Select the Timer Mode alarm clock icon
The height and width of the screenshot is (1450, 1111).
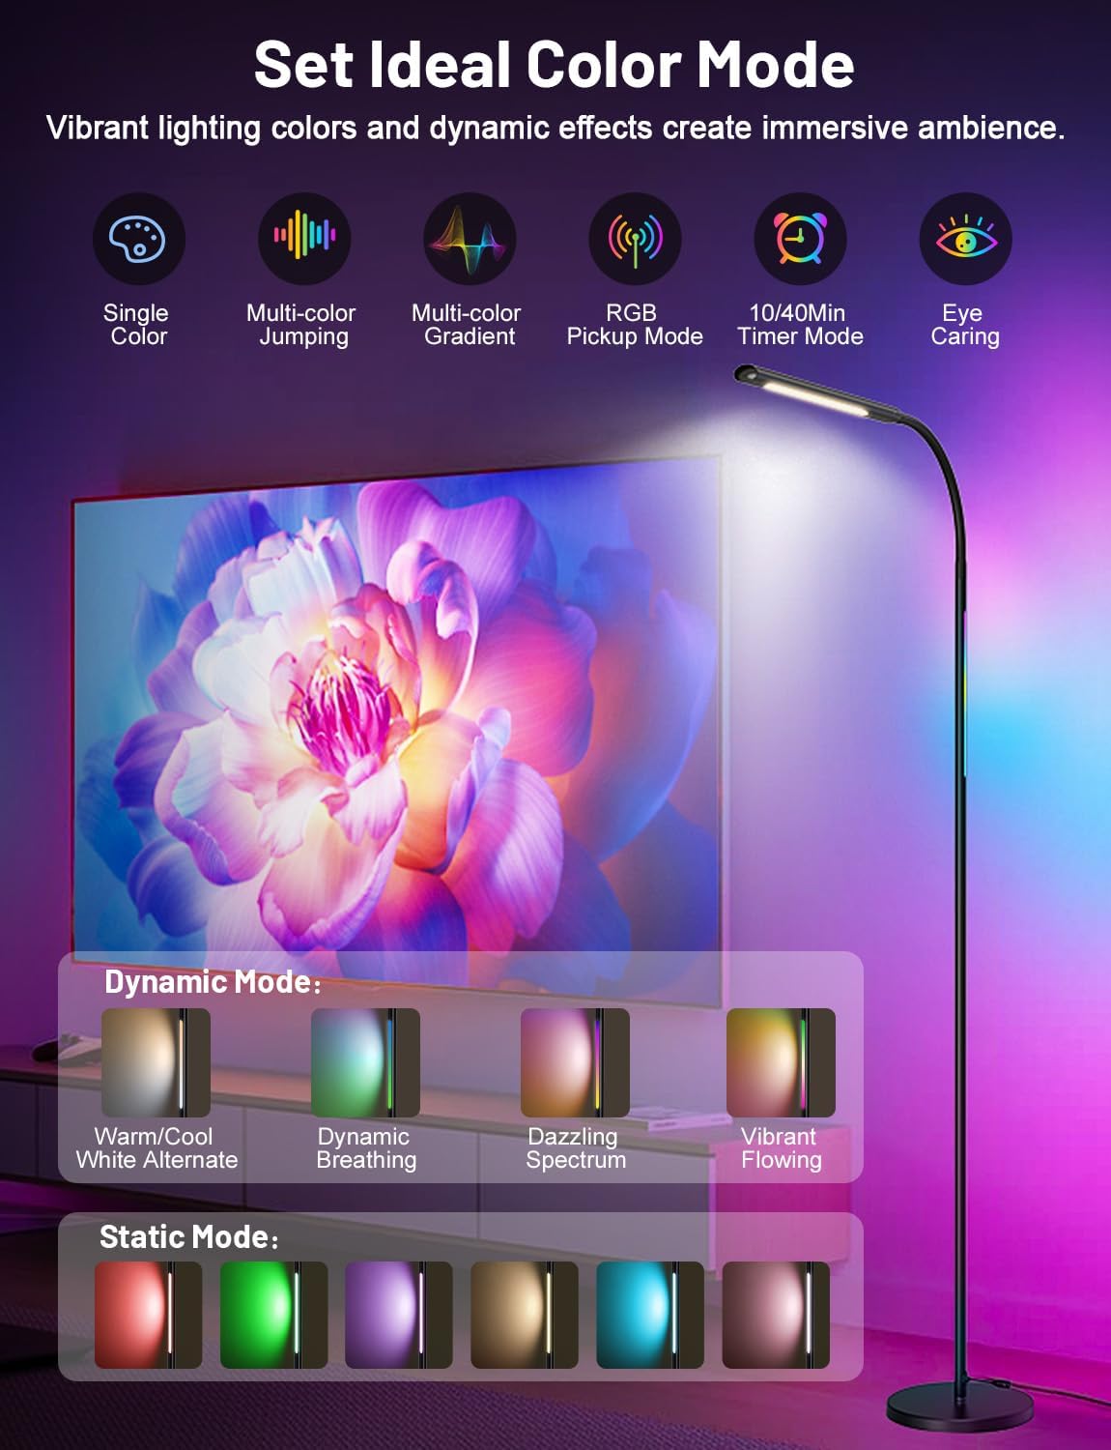pyautogui.click(x=800, y=239)
